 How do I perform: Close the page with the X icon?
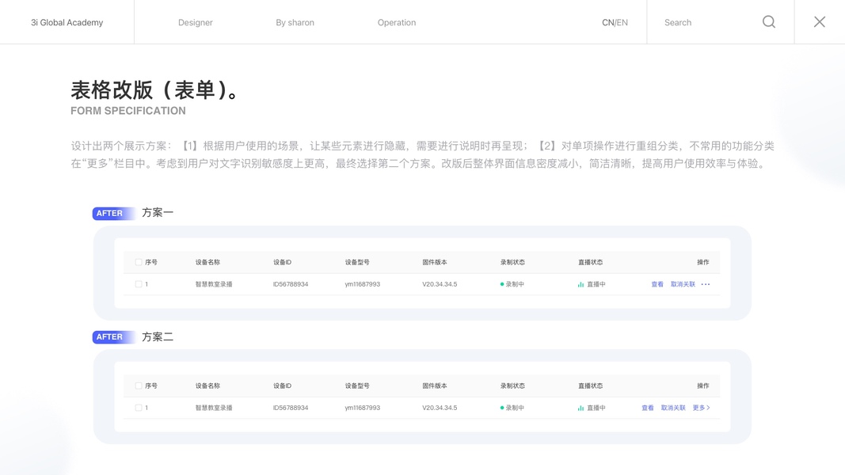[820, 22]
